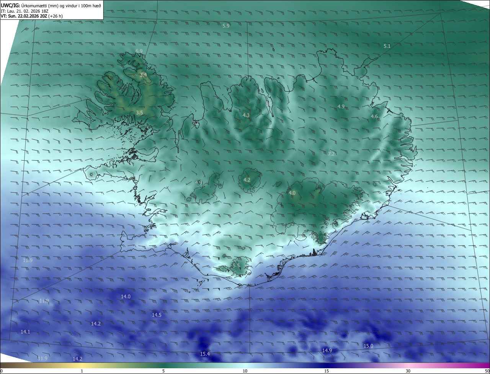Click the 30 tick on the color scale
This screenshot has height=374, width=490.
[408, 371]
